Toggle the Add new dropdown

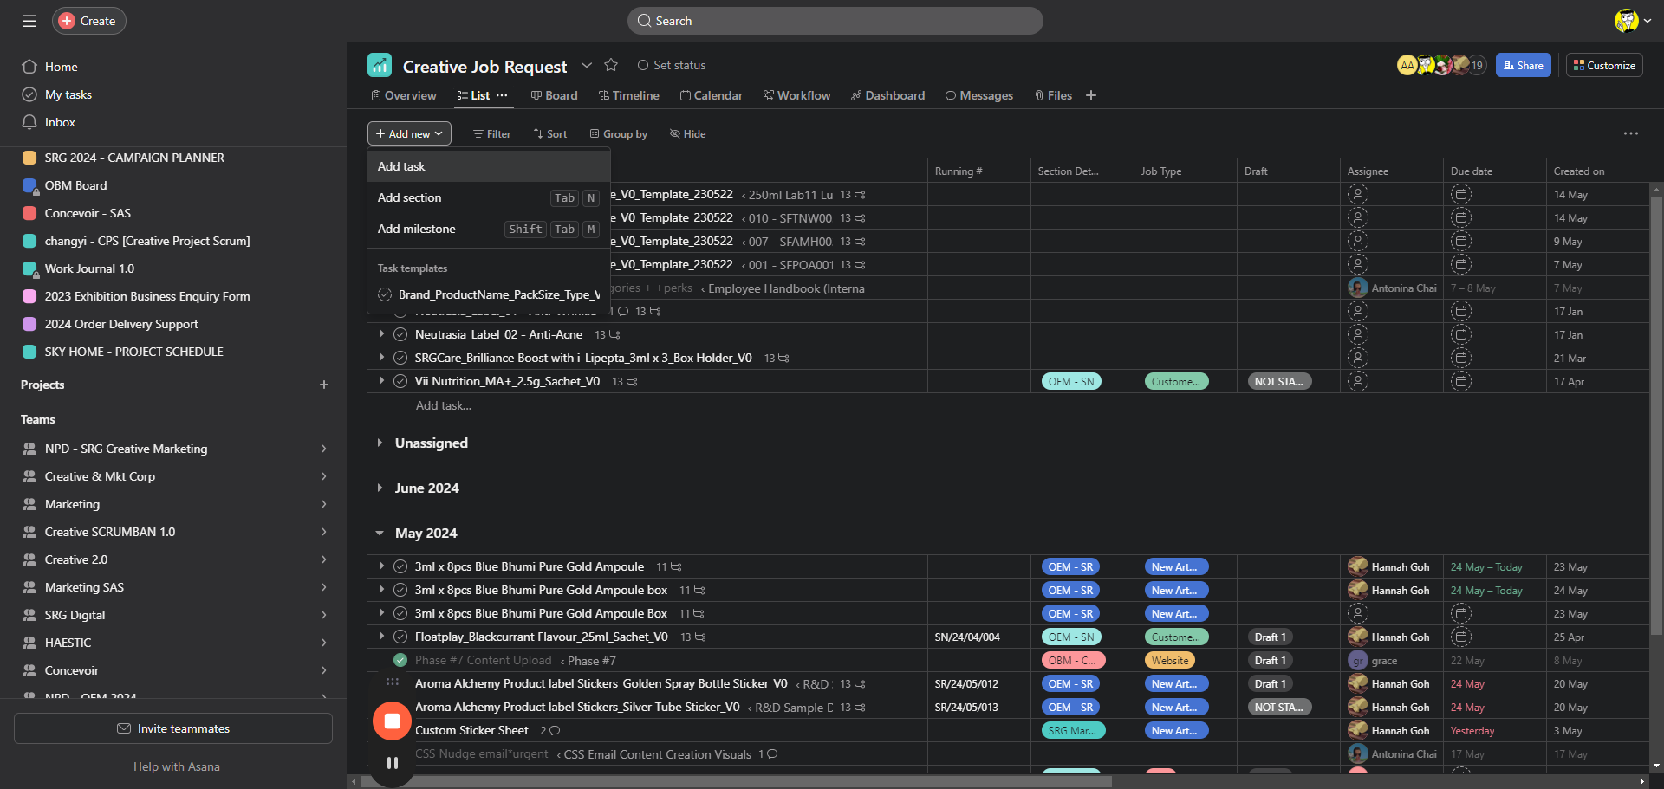(409, 133)
